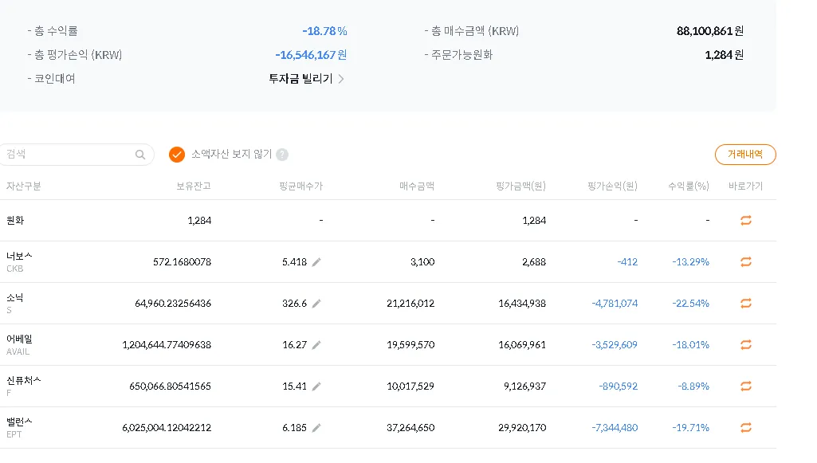Screen dimensions: 817x463
Task: Select the 너보스 CKB asset name
Action: [19, 262]
